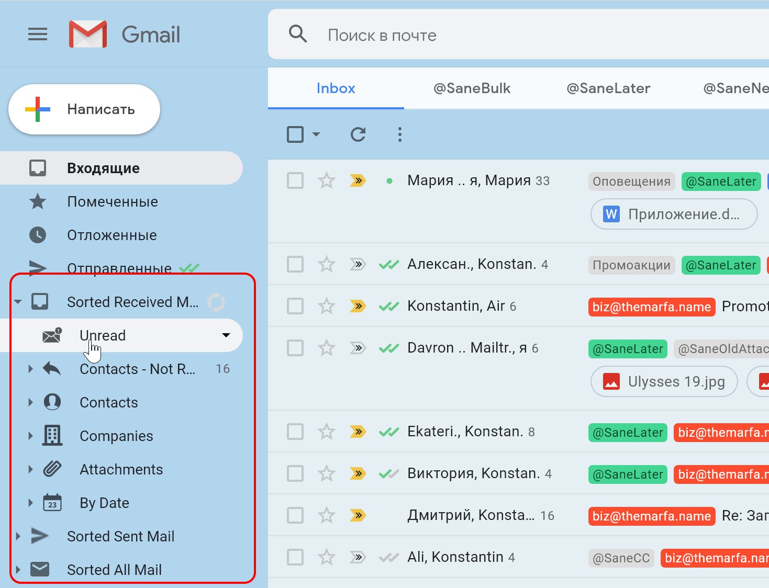Switch to the @SaneBulk tab
Screen dimensions: 769x588
[x=472, y=88]
